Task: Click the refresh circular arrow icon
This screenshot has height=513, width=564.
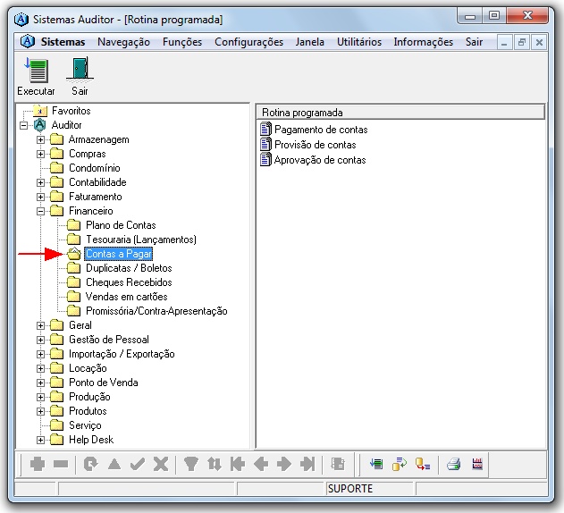Action: (90, 464)
